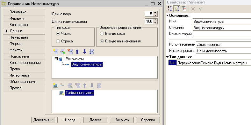Screen dimensions: 251x125
Task: Add a new tabular section
Action: pyautogui.click(x=55, y=85)
